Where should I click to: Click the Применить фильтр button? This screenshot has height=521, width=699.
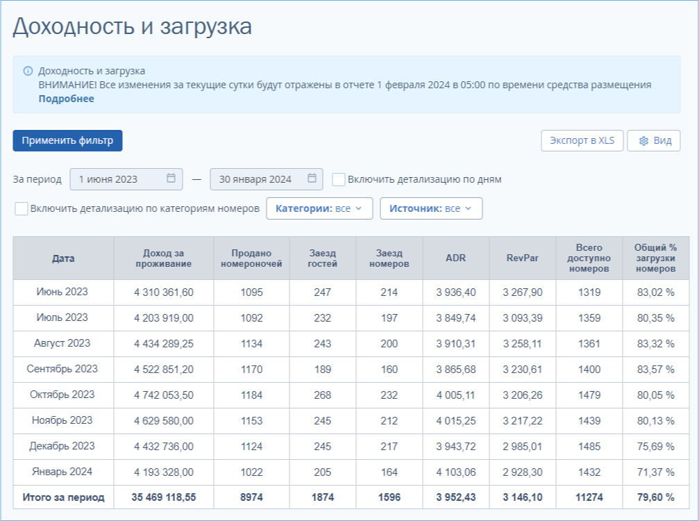click(67, 140)
